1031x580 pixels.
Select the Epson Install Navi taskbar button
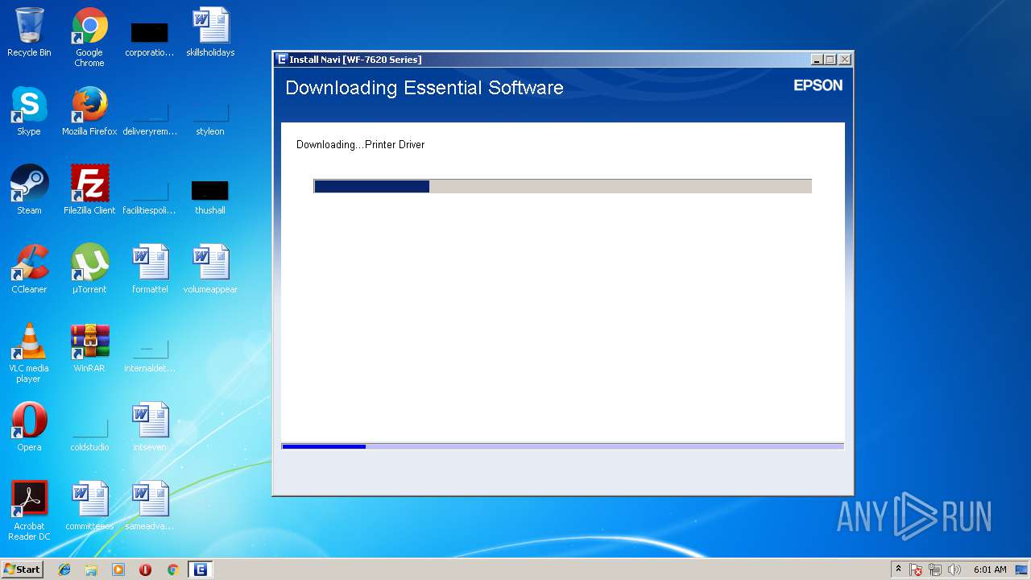[200, 570]
